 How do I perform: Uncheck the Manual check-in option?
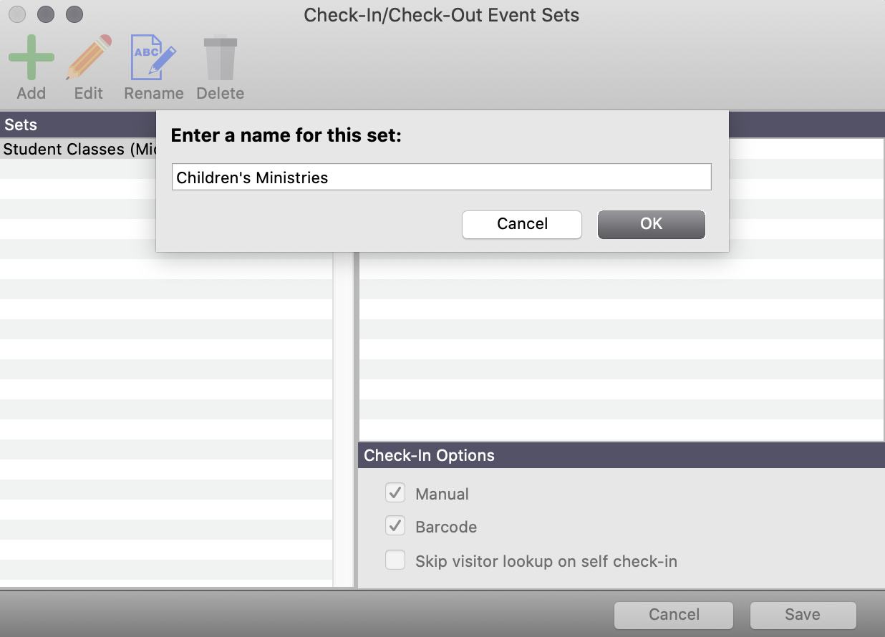pyautogui.click(x=395, y=492)
